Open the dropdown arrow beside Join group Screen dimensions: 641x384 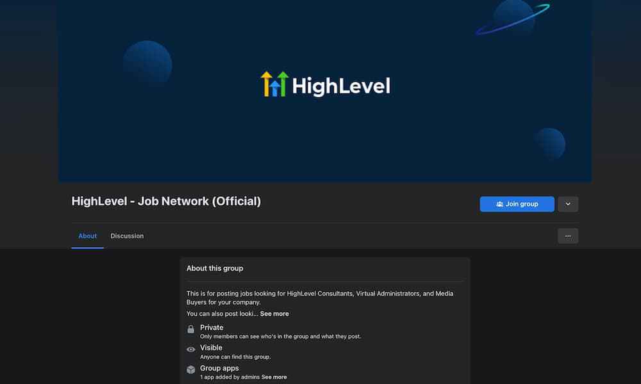(568, 204)
